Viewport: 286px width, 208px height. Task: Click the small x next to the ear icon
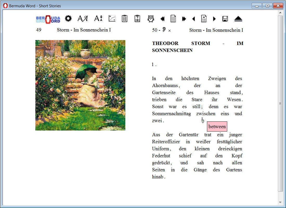pyautogui.click(x=170, y=31)
